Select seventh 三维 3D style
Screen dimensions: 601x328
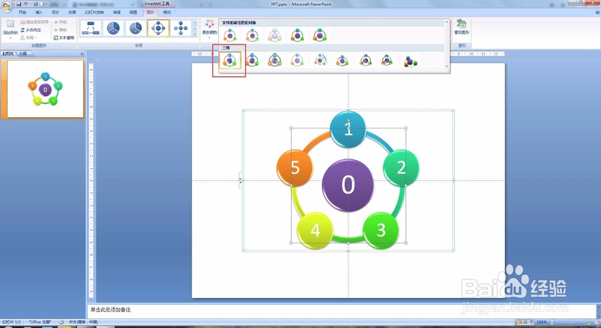point(365,60)
